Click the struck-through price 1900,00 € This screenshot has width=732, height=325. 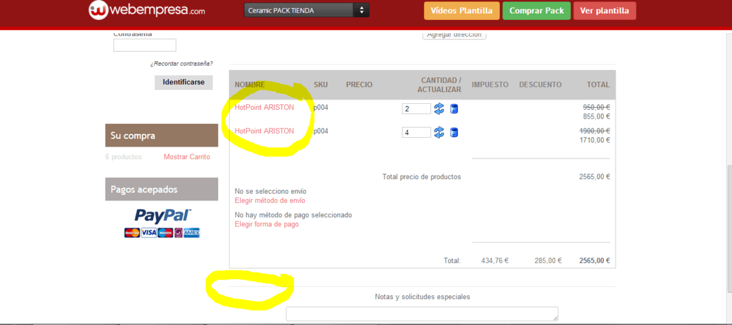click(595, 131)
